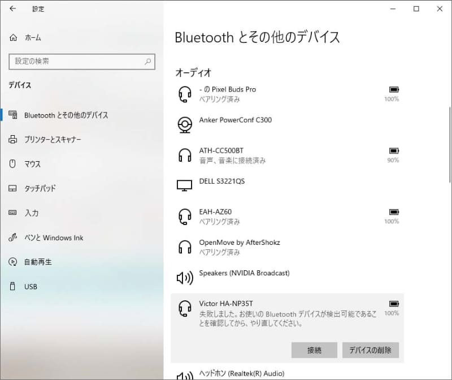Image resolution: width=452 pixels, height=380 pixels.
Task: Click the Victor HA-NP35T headset icon
Action: click(185, 308)
